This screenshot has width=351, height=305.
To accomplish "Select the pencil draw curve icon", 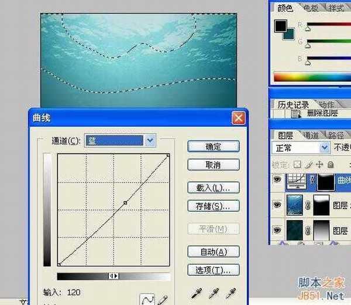I will (x=163, y=300).
